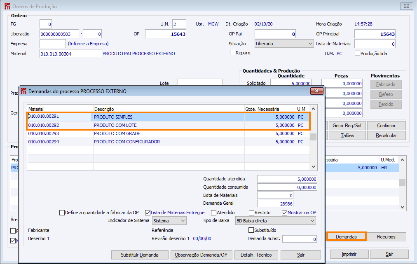417x264 pixels.
Task: Check the Substituído checkbox
Action: click(251, 230)
